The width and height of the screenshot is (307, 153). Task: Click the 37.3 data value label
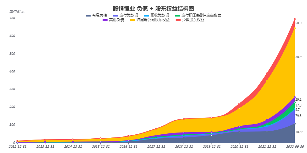click(298, 105)
